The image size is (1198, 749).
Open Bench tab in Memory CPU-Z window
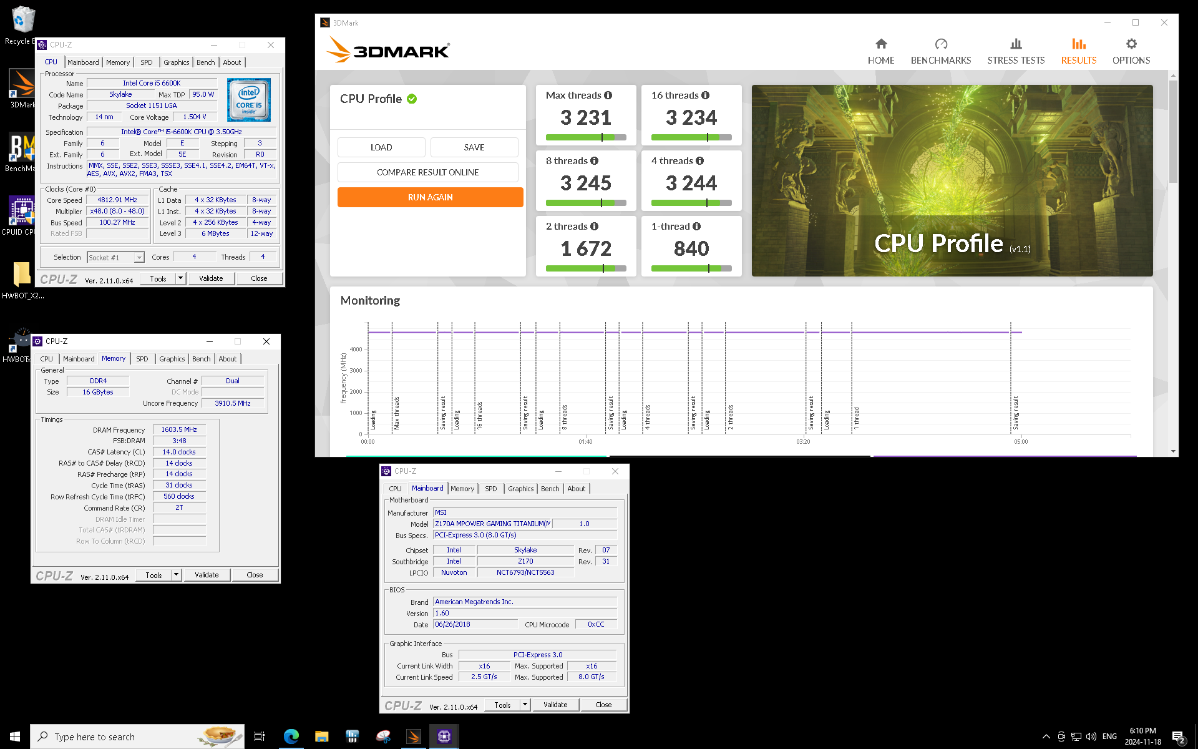click(x=202, y=359)
